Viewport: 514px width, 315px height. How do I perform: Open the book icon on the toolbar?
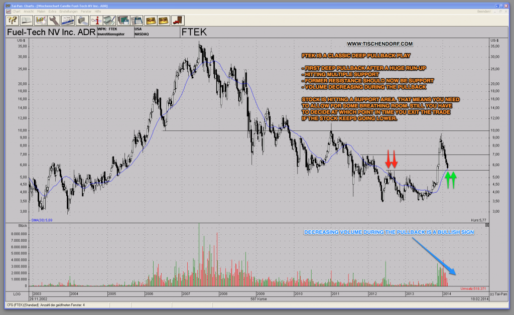25,20
